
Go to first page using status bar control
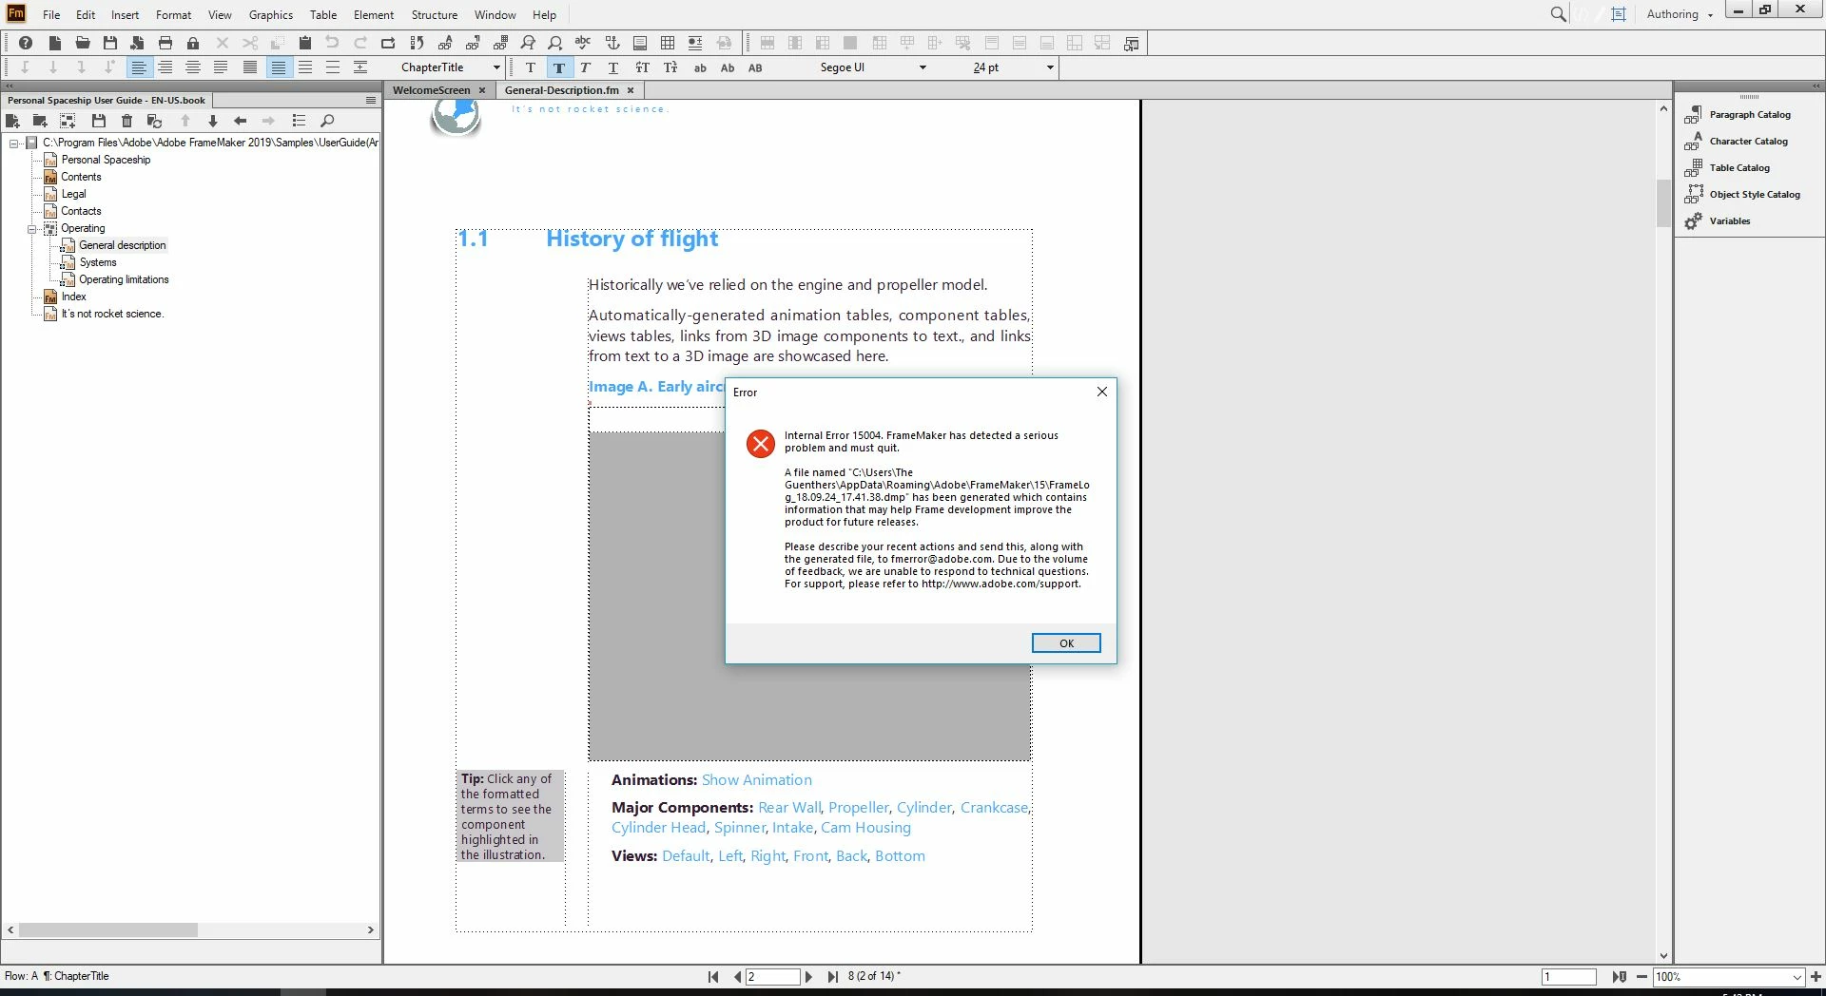(713, 976)
